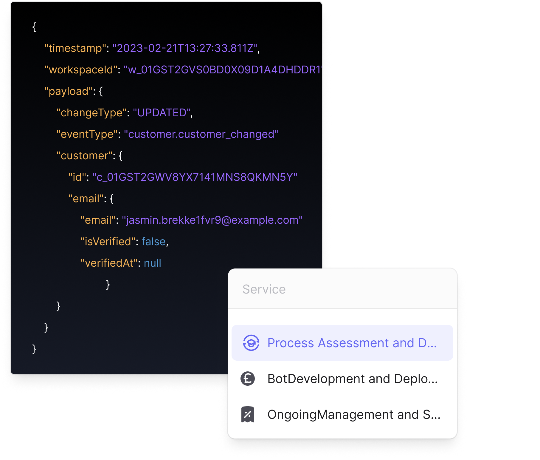Image resolution: width=540 pixels, height=460 pixels.
Task: Click the customer.customer_changed event type value
Action: 201,134
